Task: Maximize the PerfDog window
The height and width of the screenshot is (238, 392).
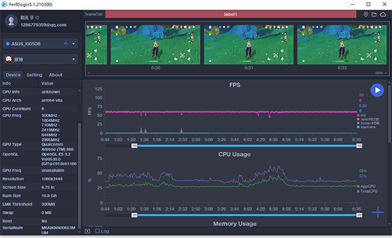Action: coord(368,5)
